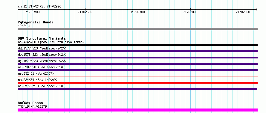The height and width of the screenshot is (113, 266).
Task: Select the purple nsv6577251 variant bar
Action: click(x=137, y=89)
